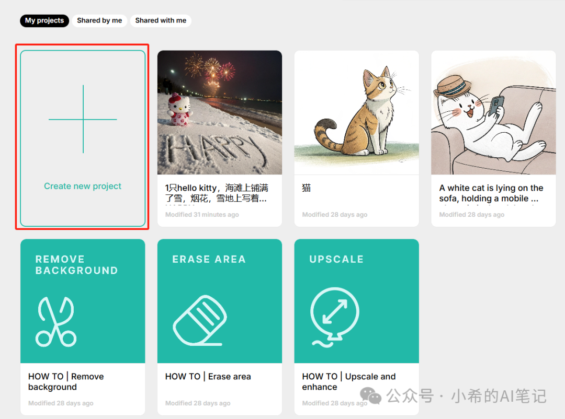This screenshot has height=419, width=565.
Task: Click the HOW TO | Remove background title
Action: (x=65, y=382)
